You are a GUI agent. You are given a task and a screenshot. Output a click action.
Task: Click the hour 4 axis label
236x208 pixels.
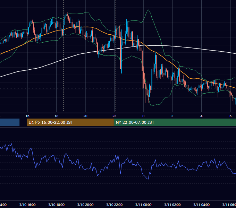click(x=201, y=116)
